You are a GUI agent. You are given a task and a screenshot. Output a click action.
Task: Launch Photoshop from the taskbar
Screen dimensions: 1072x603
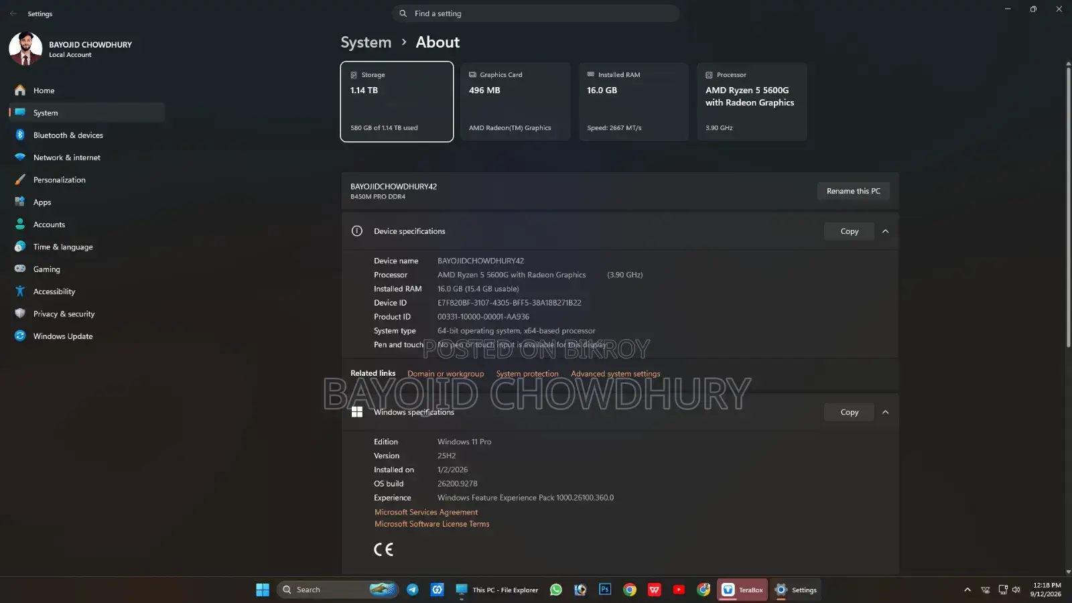coord(605,590)
